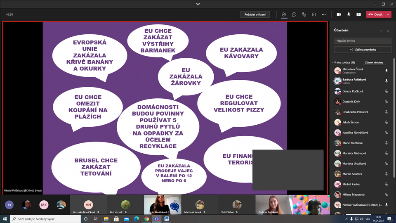This screenshot has width=396, height=223.
Task: Toggle the microphone mute in meeting toolbar
Action: point(349,14)
